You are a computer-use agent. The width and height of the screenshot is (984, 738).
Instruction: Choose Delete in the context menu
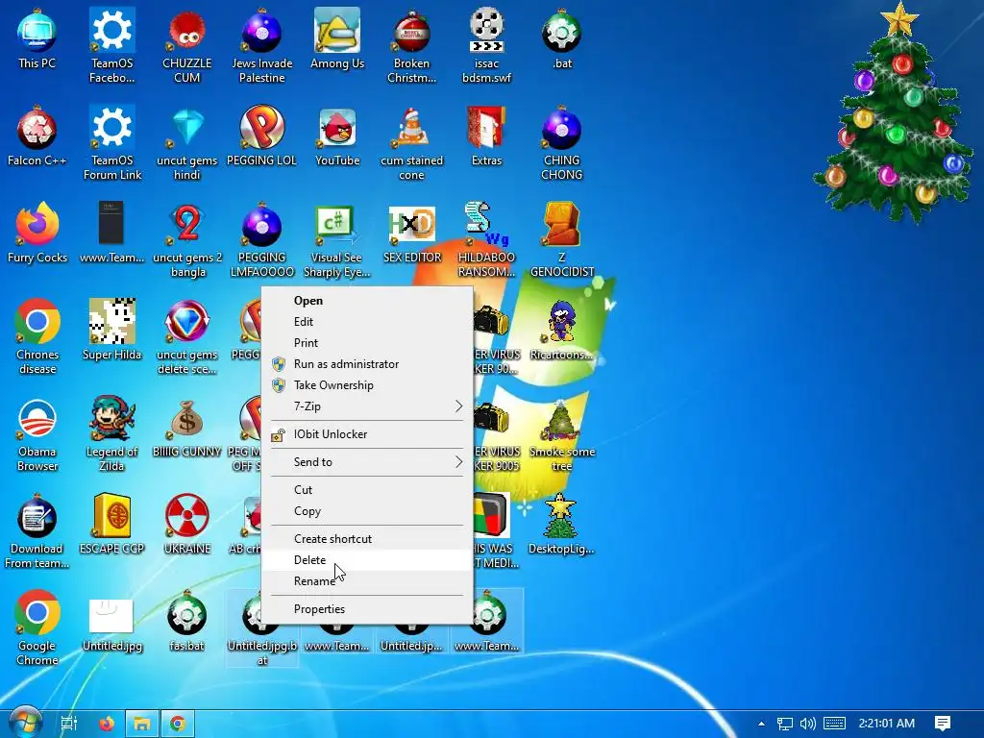(x=367, y=560)
